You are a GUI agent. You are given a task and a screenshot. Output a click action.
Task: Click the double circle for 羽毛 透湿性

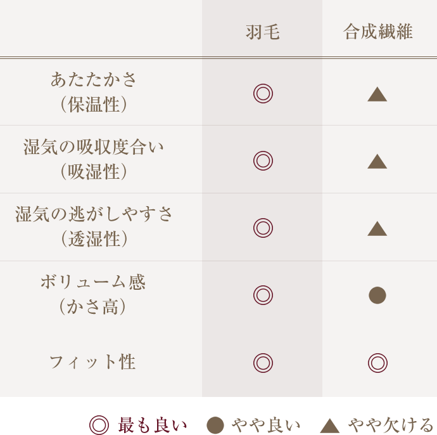(x=263, y=228)
